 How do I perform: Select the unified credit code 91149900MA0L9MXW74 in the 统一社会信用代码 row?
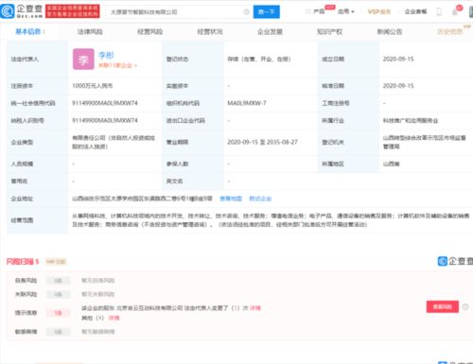coord(105,103)
